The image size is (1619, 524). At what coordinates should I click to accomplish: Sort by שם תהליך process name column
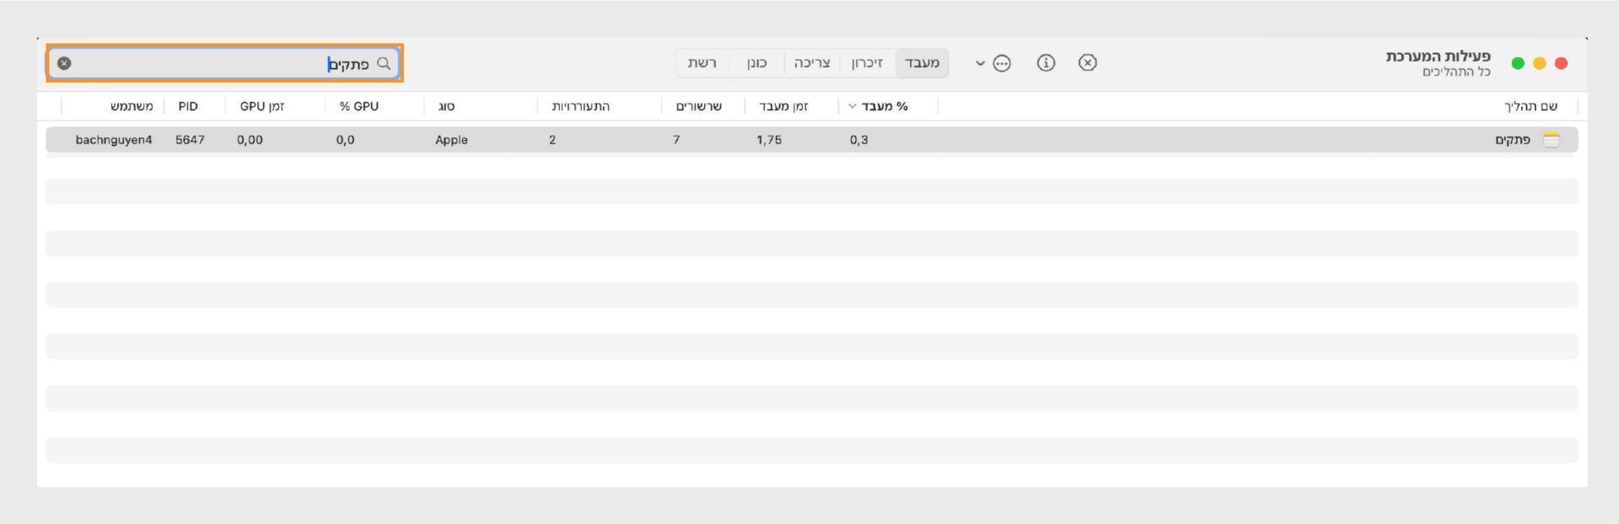[1530, 106]
